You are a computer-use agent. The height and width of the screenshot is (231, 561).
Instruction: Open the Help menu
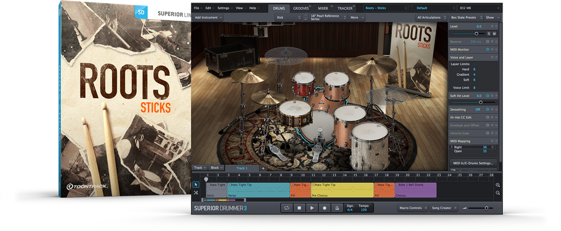click(x=254, y=8)
